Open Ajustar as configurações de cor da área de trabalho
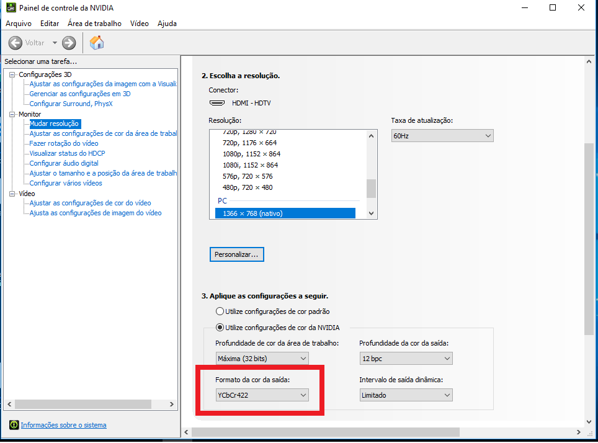The width and height of the screenshot is (598, 443). [x=103, y=133]
